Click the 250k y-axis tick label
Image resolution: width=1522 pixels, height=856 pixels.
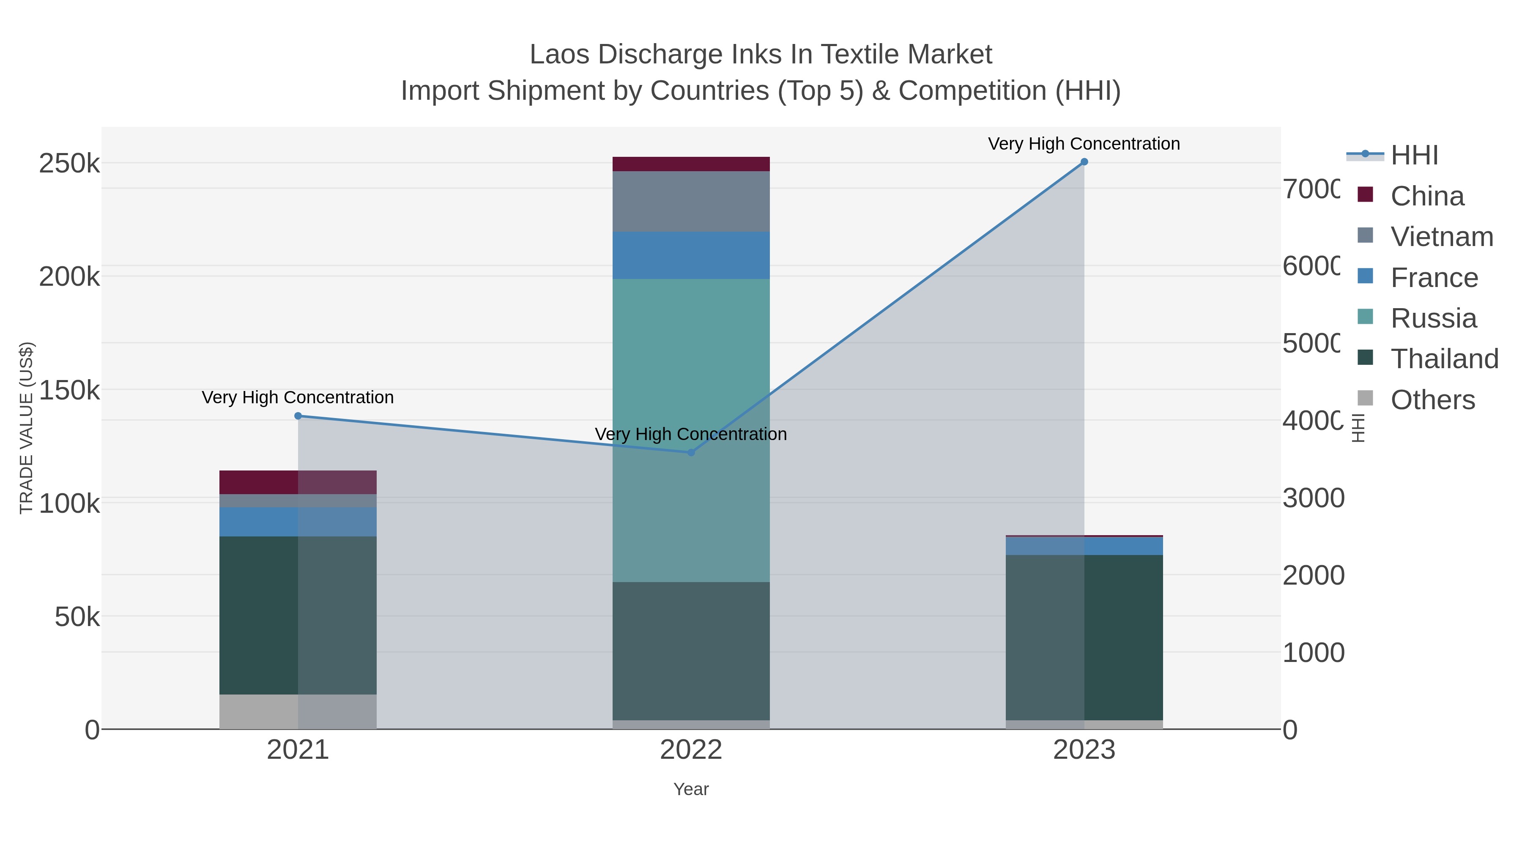[70, 163]
